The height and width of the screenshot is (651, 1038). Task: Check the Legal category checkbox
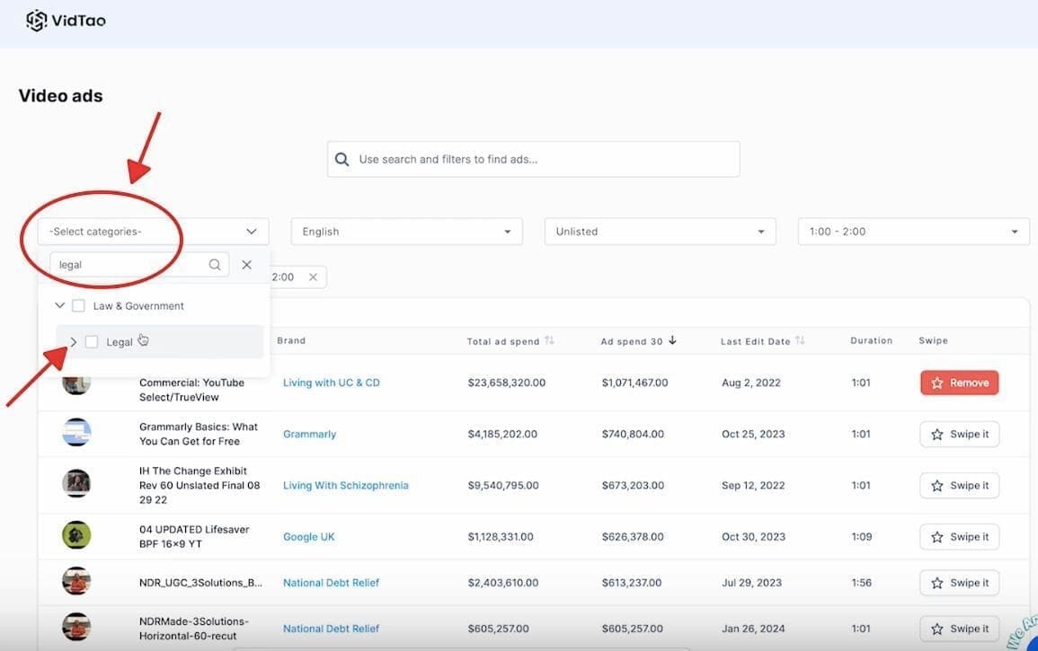point(92,342)
